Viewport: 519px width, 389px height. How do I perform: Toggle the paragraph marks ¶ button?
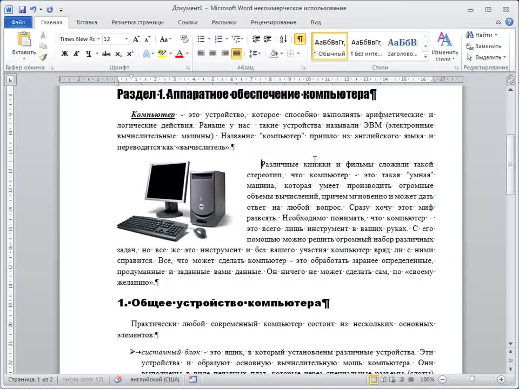click(x=300, y=39)
